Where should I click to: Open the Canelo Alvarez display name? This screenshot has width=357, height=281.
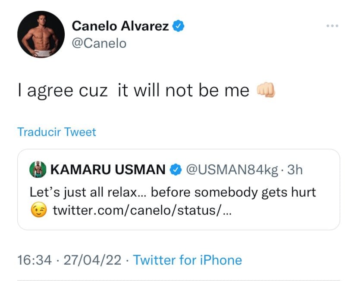121,26
